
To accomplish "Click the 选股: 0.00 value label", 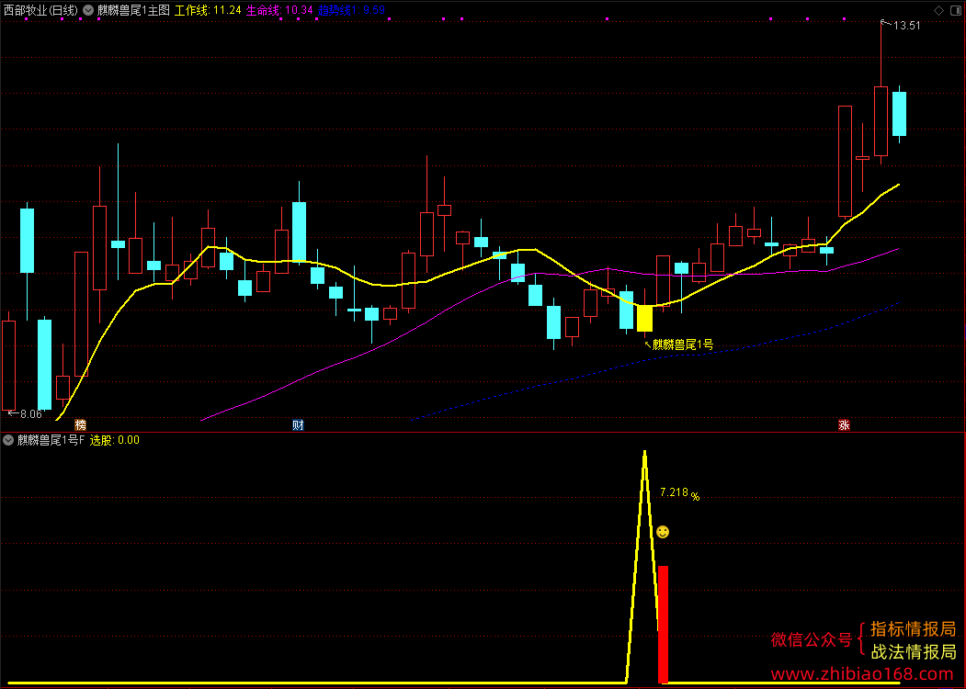I will pos(115,440).
